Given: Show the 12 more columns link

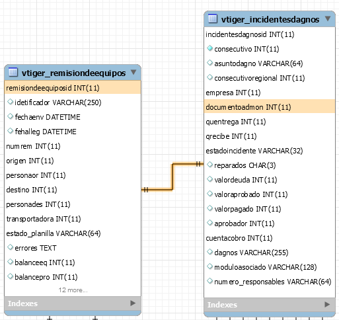Looking at the screenshot, I should (73, 290).
